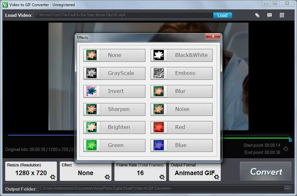The image size is (297, 196).
Task: Open the feedback chat bubble icon
Action: pyautogui.click(x=270, y=15)
